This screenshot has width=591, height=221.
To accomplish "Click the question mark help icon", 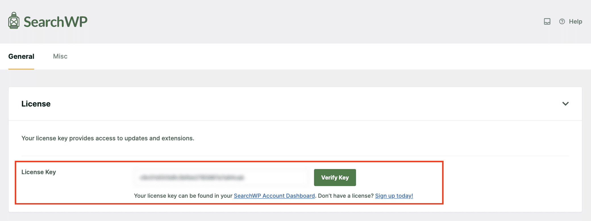I will 562,22.
